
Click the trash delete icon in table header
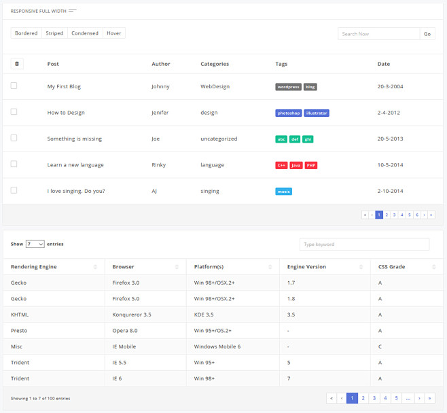click(17, 64)
